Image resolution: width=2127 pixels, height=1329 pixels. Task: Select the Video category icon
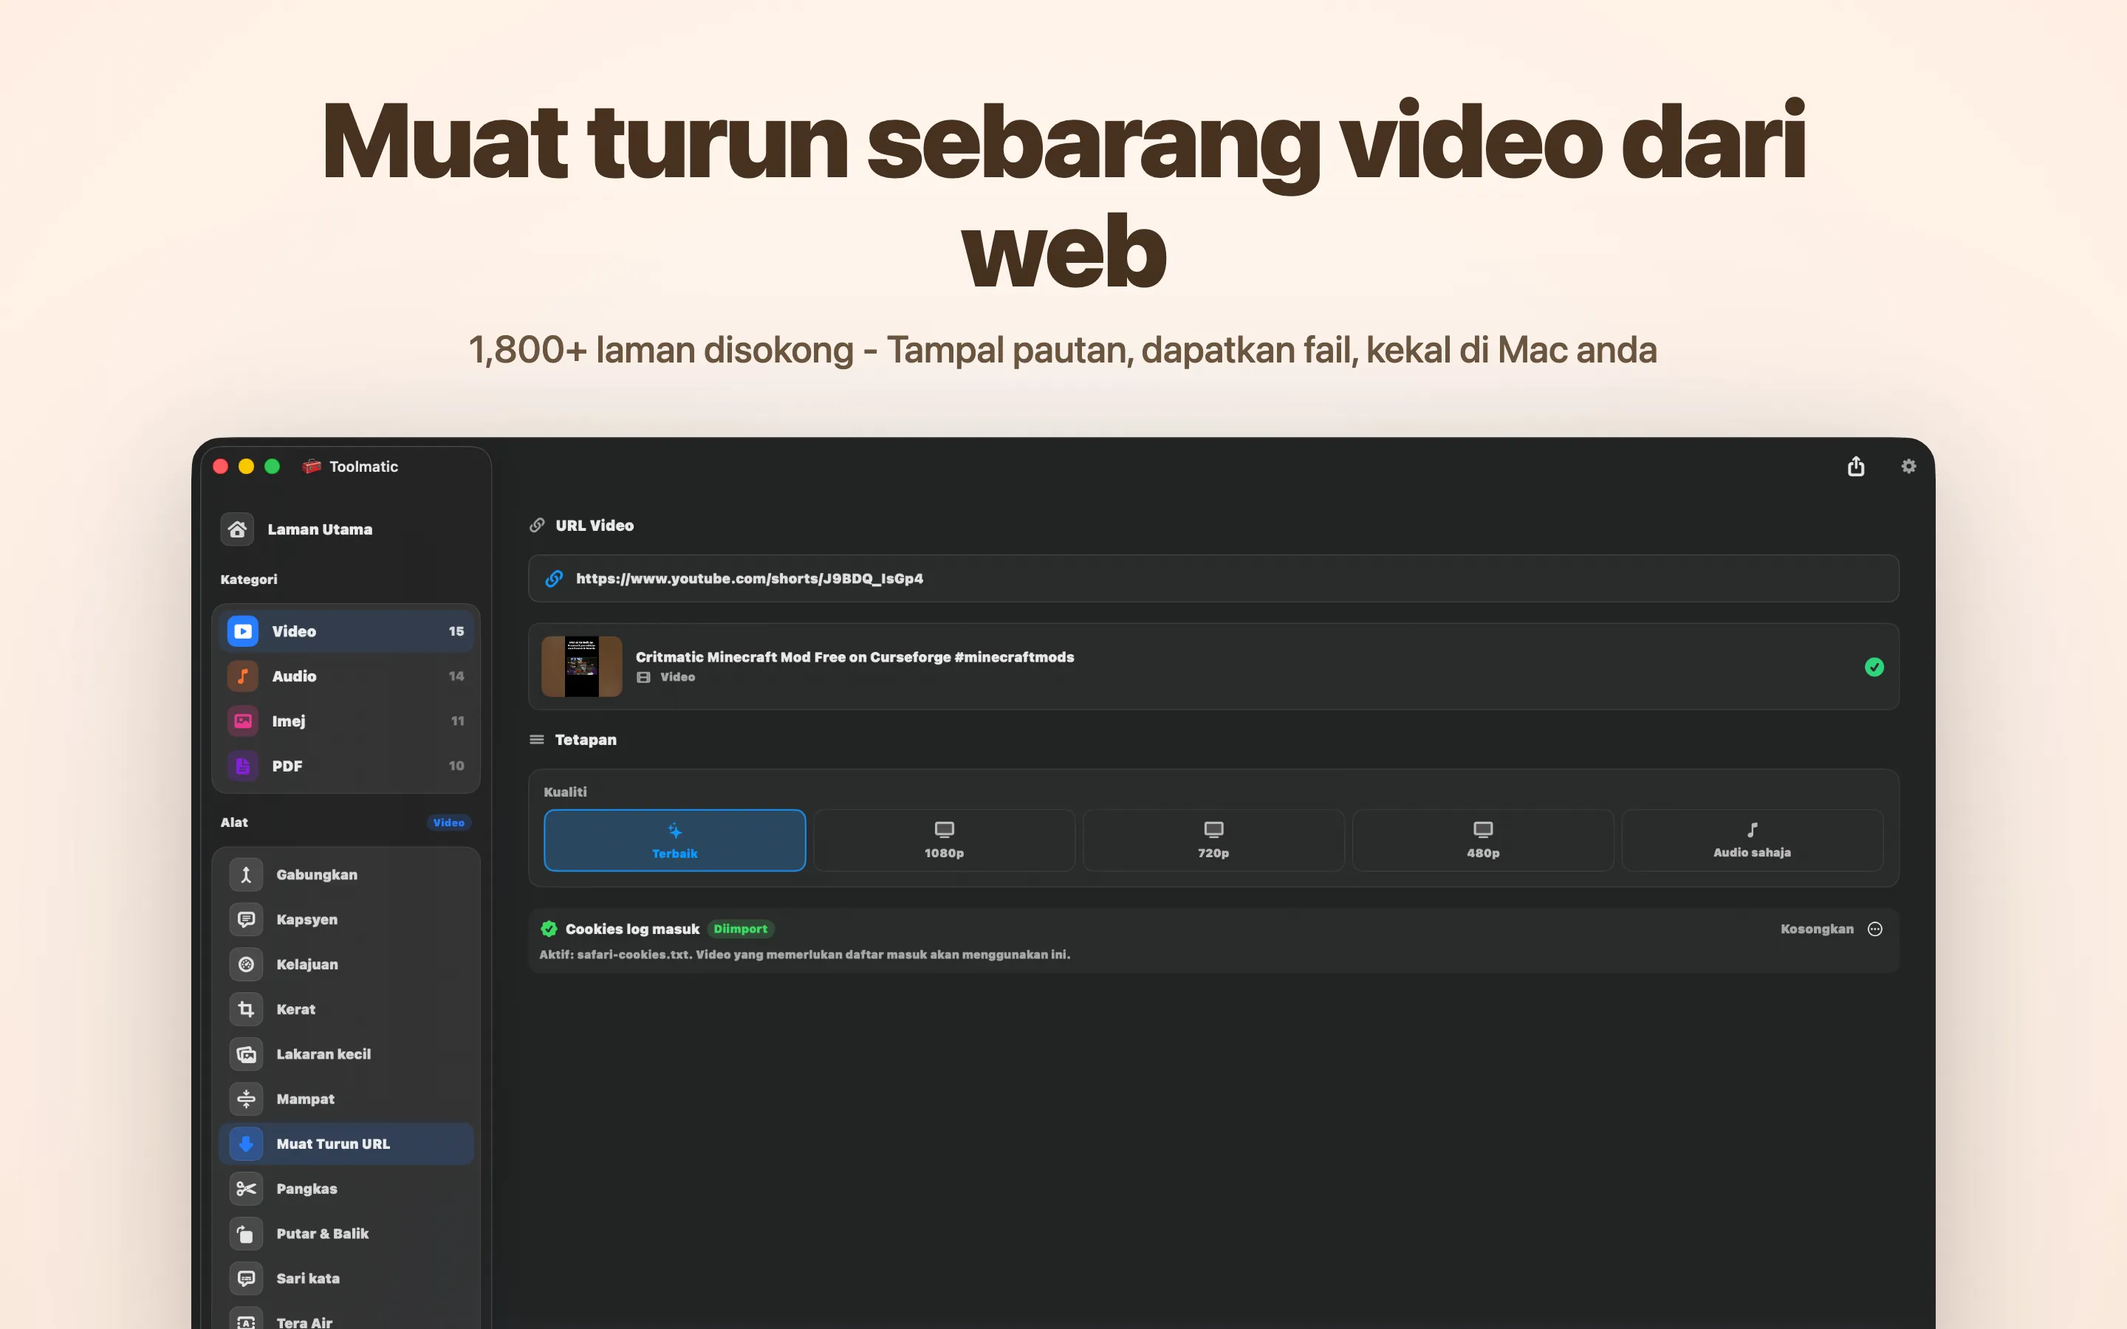(x=242, y=631)
